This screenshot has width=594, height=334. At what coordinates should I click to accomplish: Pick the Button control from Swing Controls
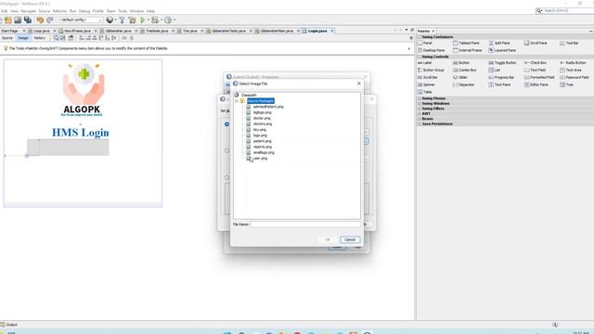pos(461,63)
